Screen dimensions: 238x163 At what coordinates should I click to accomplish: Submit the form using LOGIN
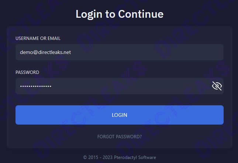point(119,115)
